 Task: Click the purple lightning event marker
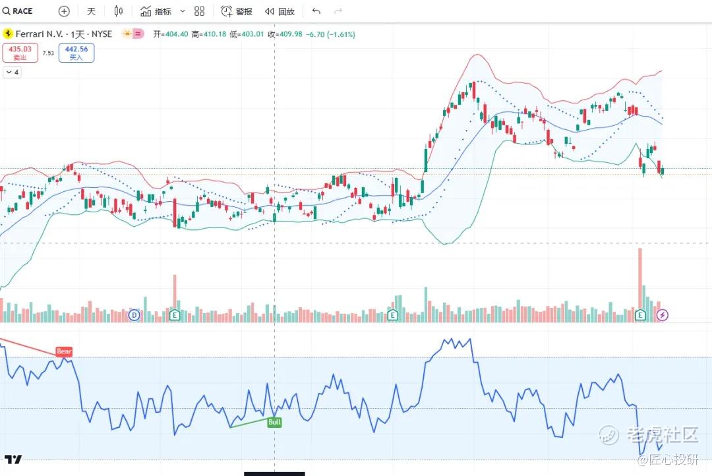tap(663, 314)
